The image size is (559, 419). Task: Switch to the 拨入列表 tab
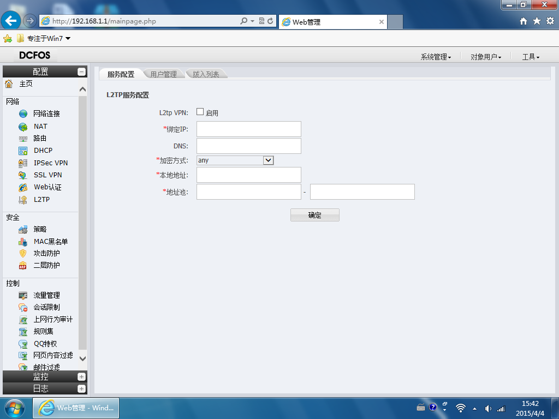tap(206, 74)
